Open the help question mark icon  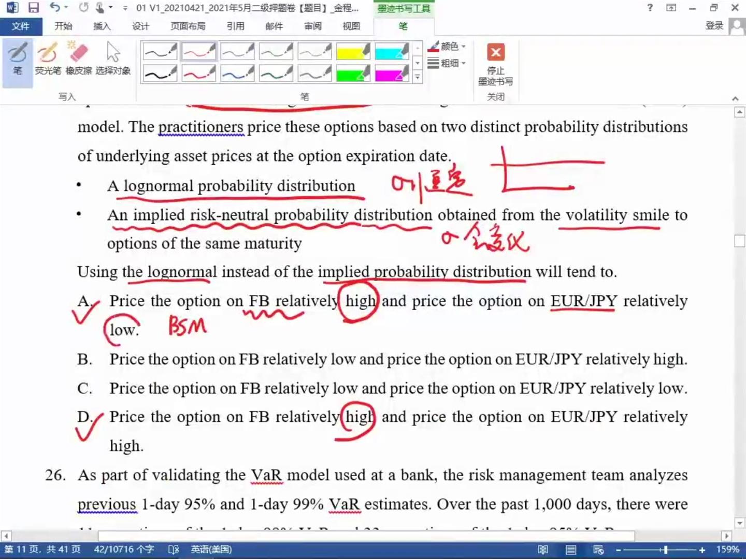coord(650,8)
